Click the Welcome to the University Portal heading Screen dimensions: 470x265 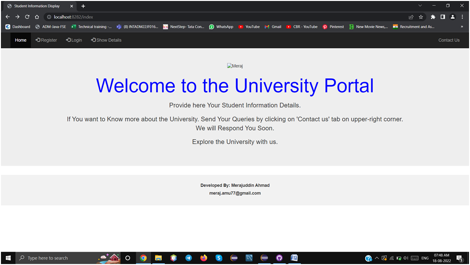(x=235, y=86)
